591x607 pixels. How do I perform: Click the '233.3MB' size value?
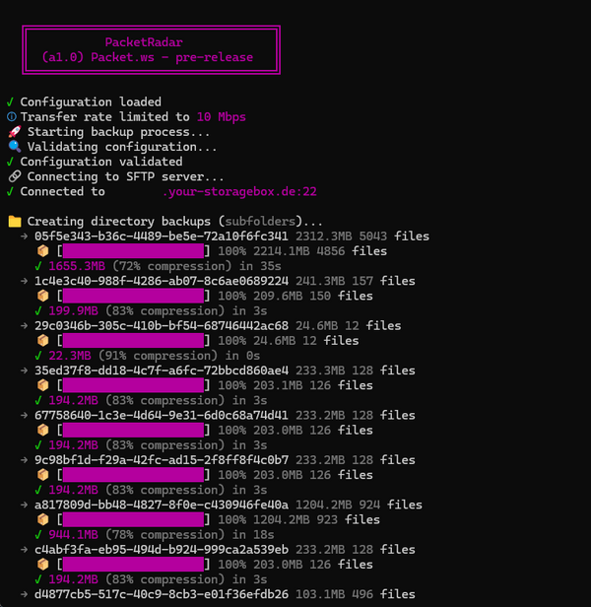320,371
